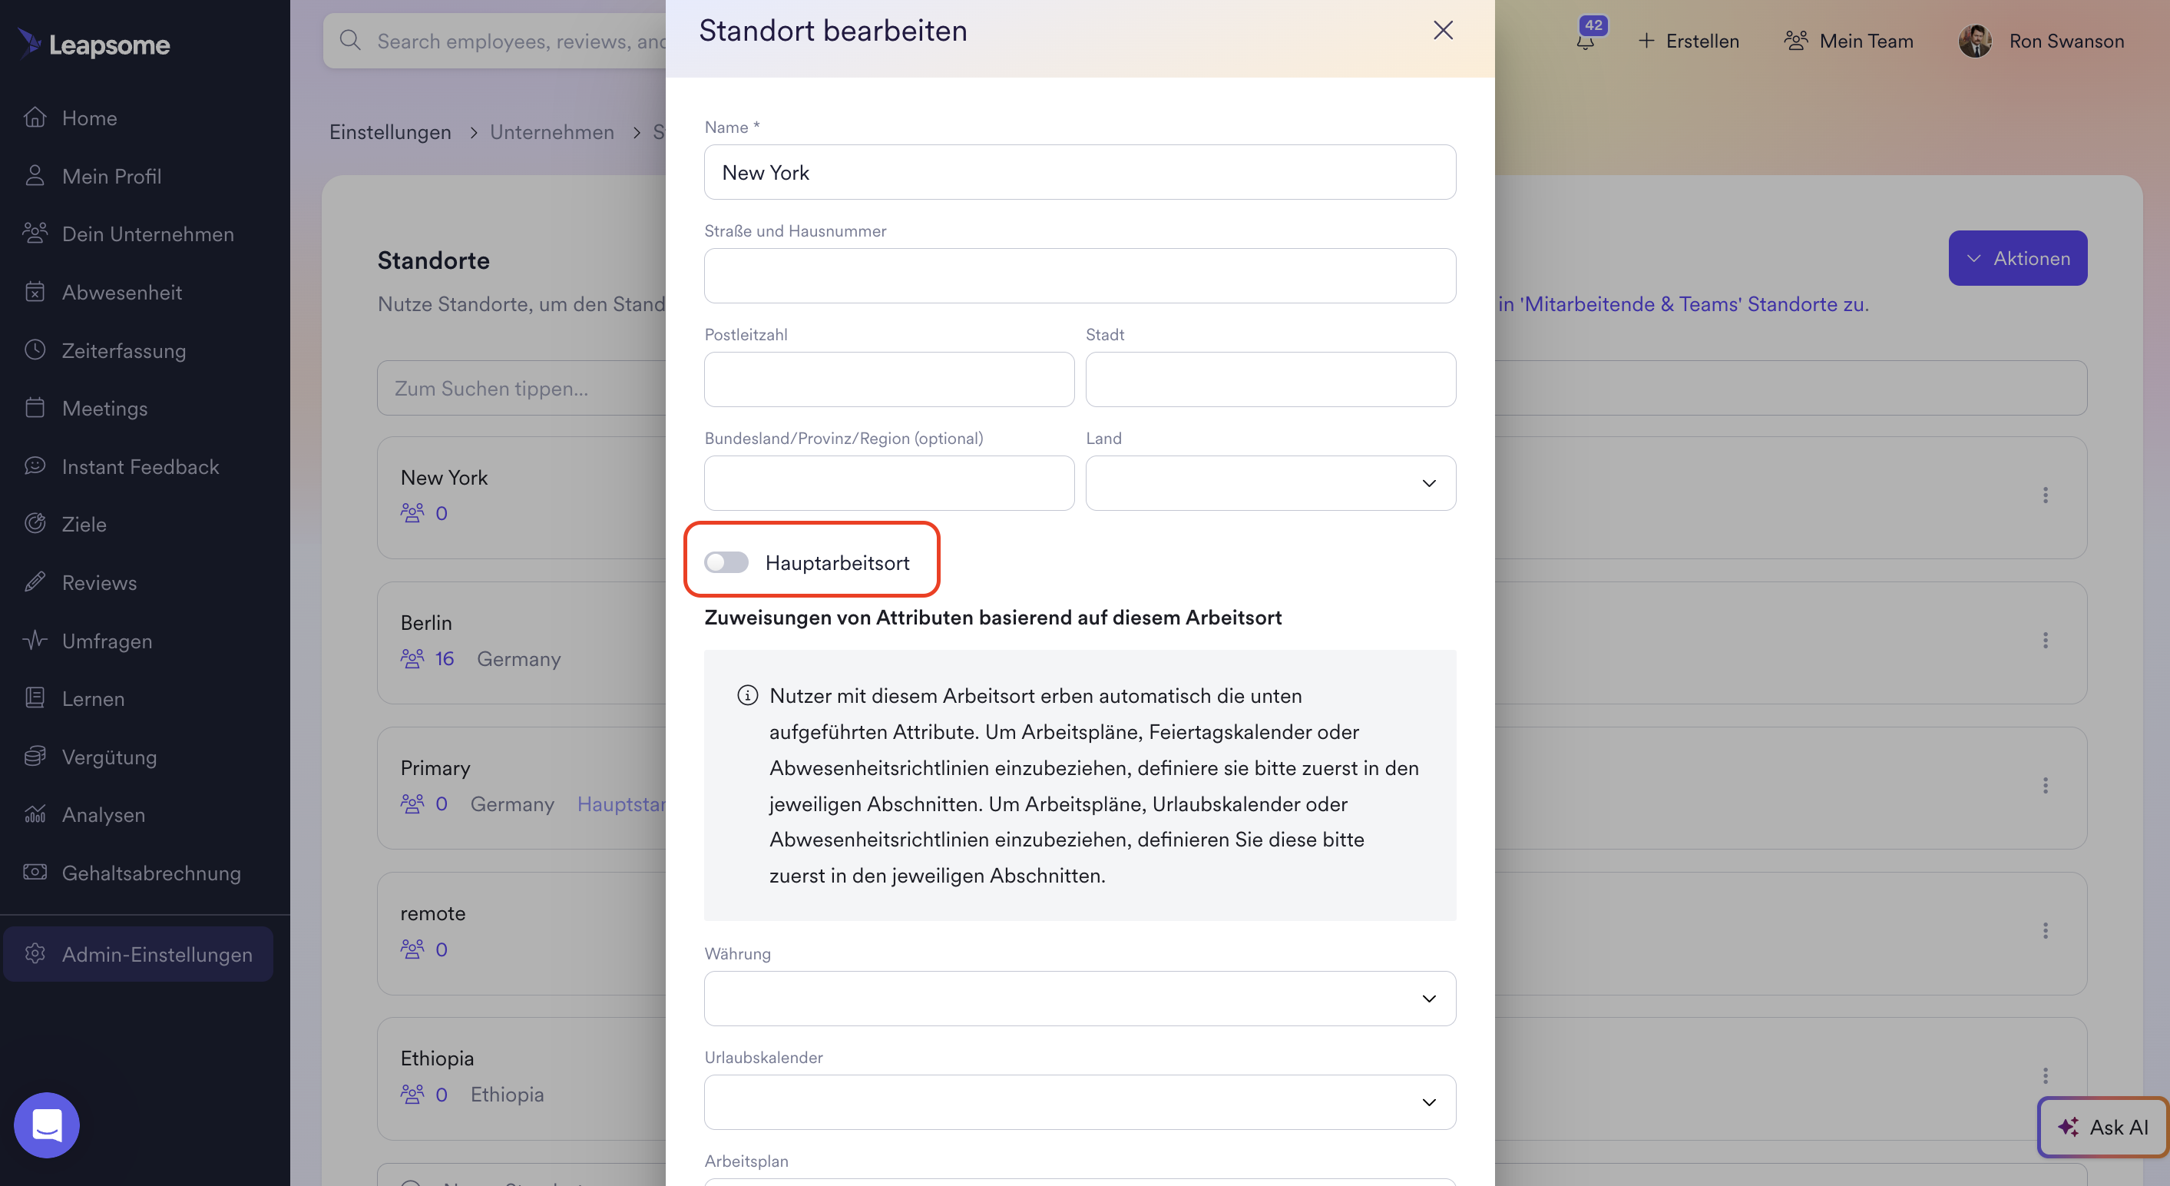The width and height of the screenshot is (2170, 1186).
Task: Open the Währung dropdown
Action: [1080, 998]
